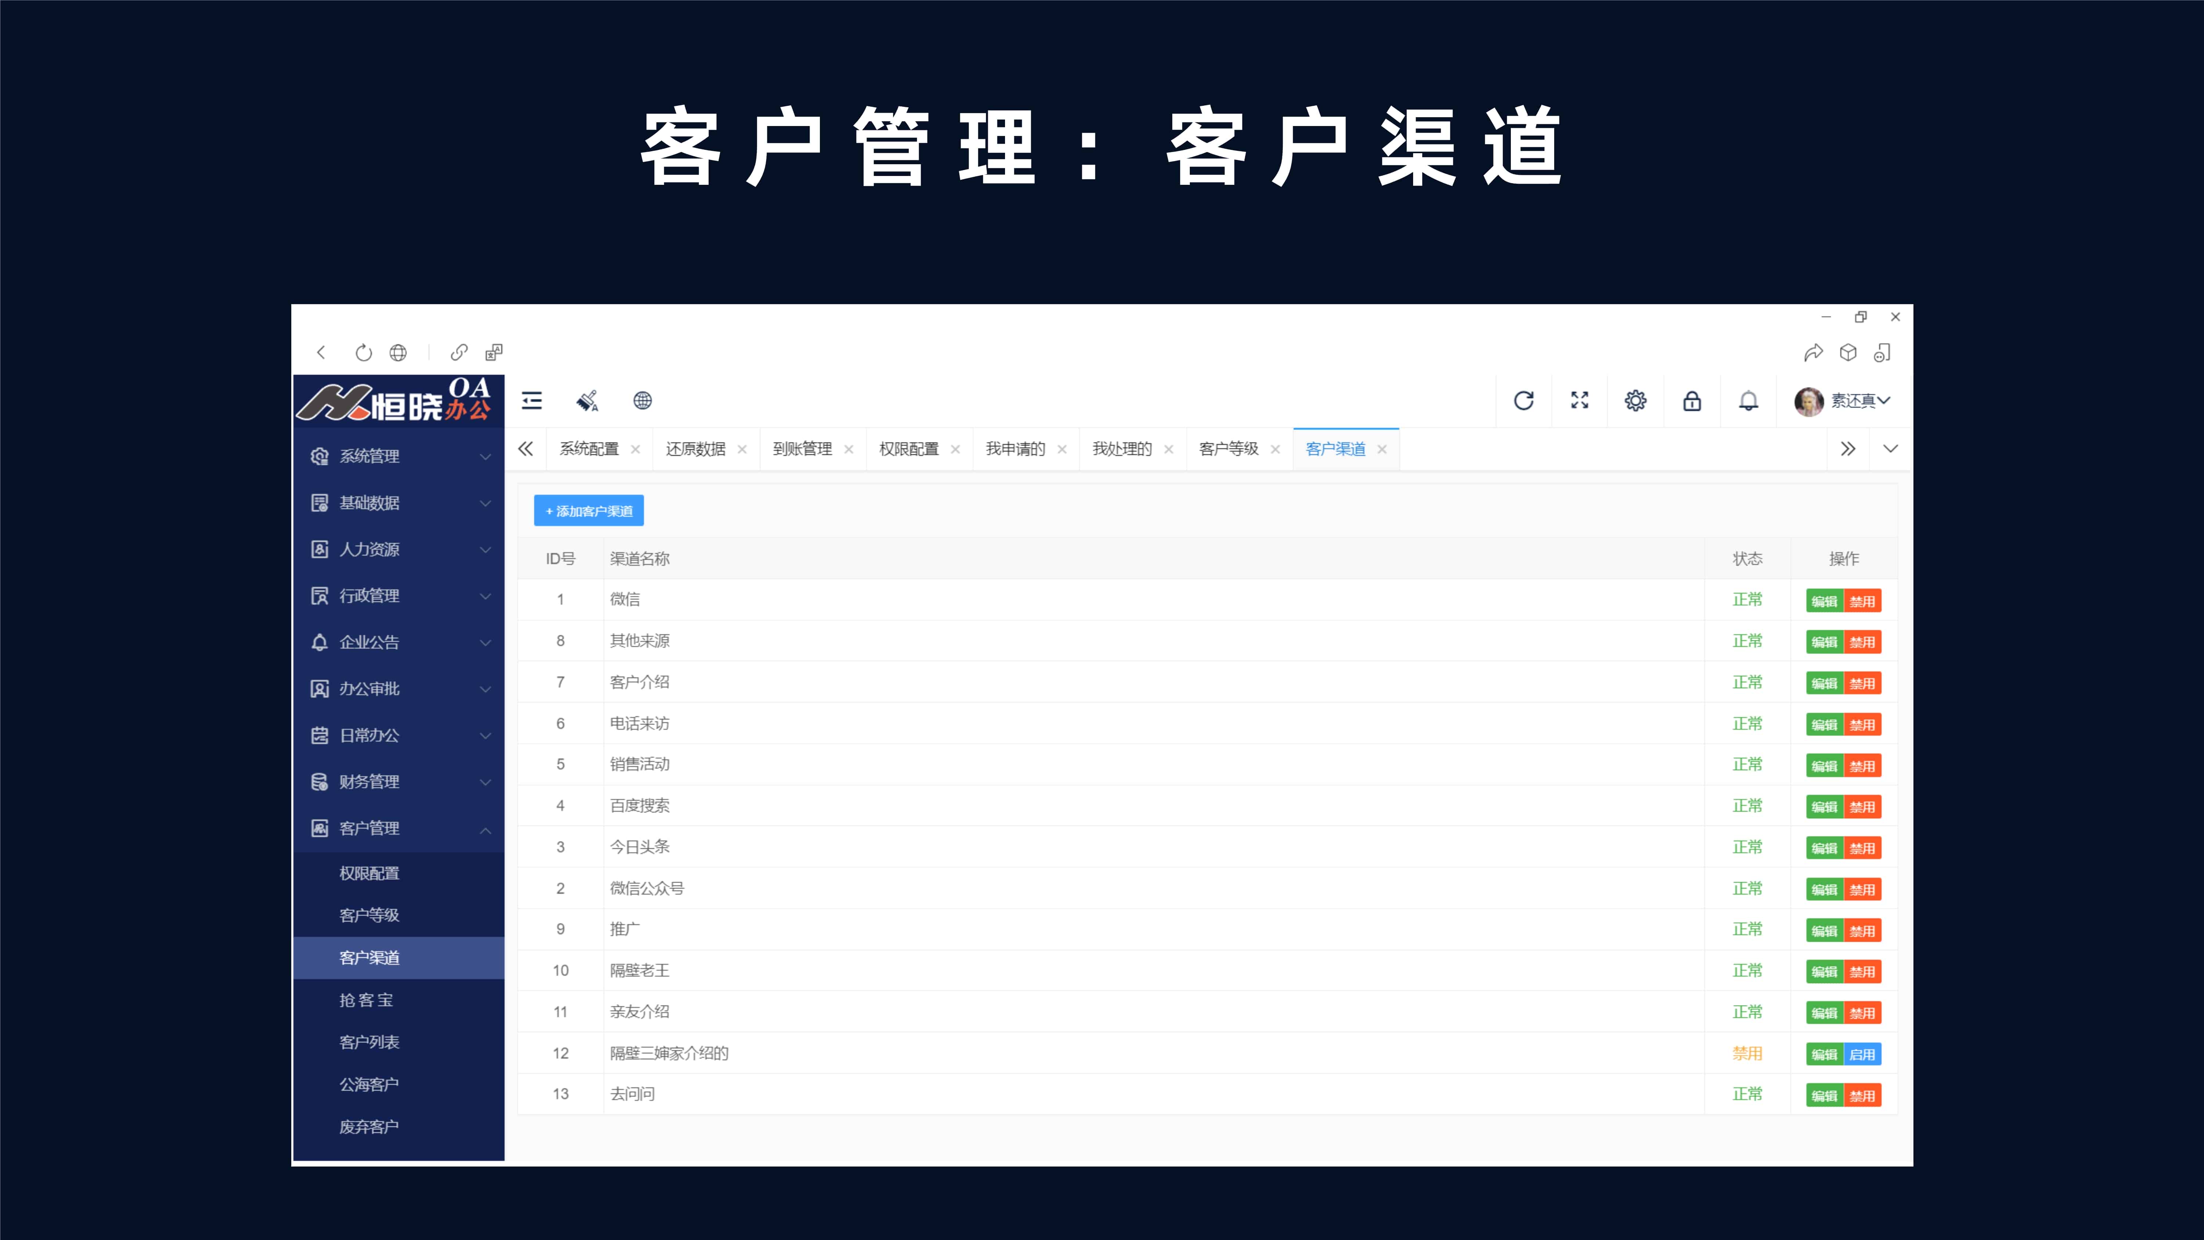Disable the 百度搜索 channel
Screen dimensions: 2204x1240
click(x=1863, y=807)
